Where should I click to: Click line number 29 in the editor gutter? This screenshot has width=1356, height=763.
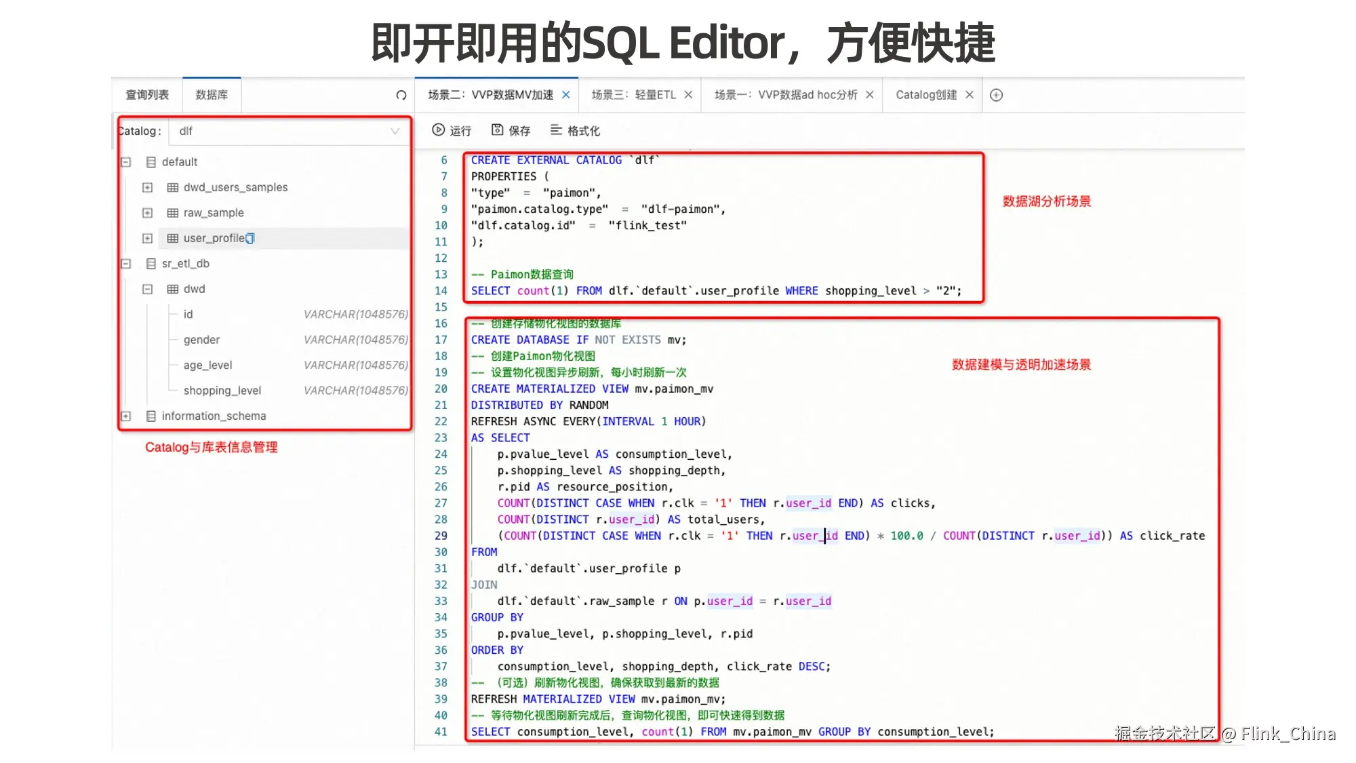pyautogui.click(x=441, y=536)
